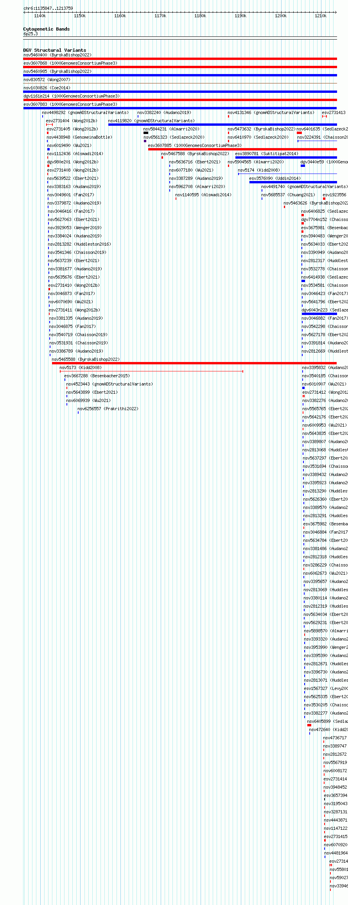This screenshot has height=905, width=348.
Task: Click nsv6019490 (Wu2021) label
Action: pyautogui.click(x=70, y=145)
